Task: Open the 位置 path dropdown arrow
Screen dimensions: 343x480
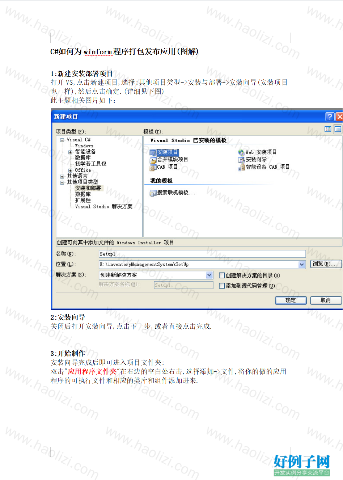Action: (x=302, y=265)
